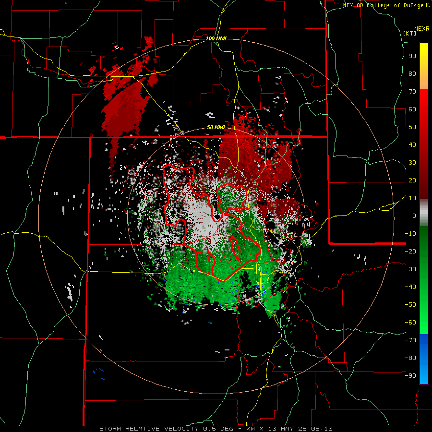Click the "30" scale value
The height and width of the screenshot is (432, 432).
[412, 163]
